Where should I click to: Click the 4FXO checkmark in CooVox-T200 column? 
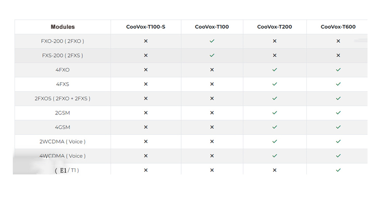tap(275, 70)
